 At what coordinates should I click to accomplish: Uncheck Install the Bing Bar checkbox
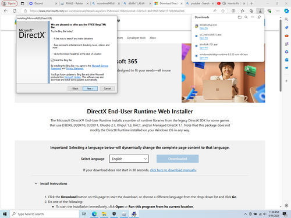52,60
